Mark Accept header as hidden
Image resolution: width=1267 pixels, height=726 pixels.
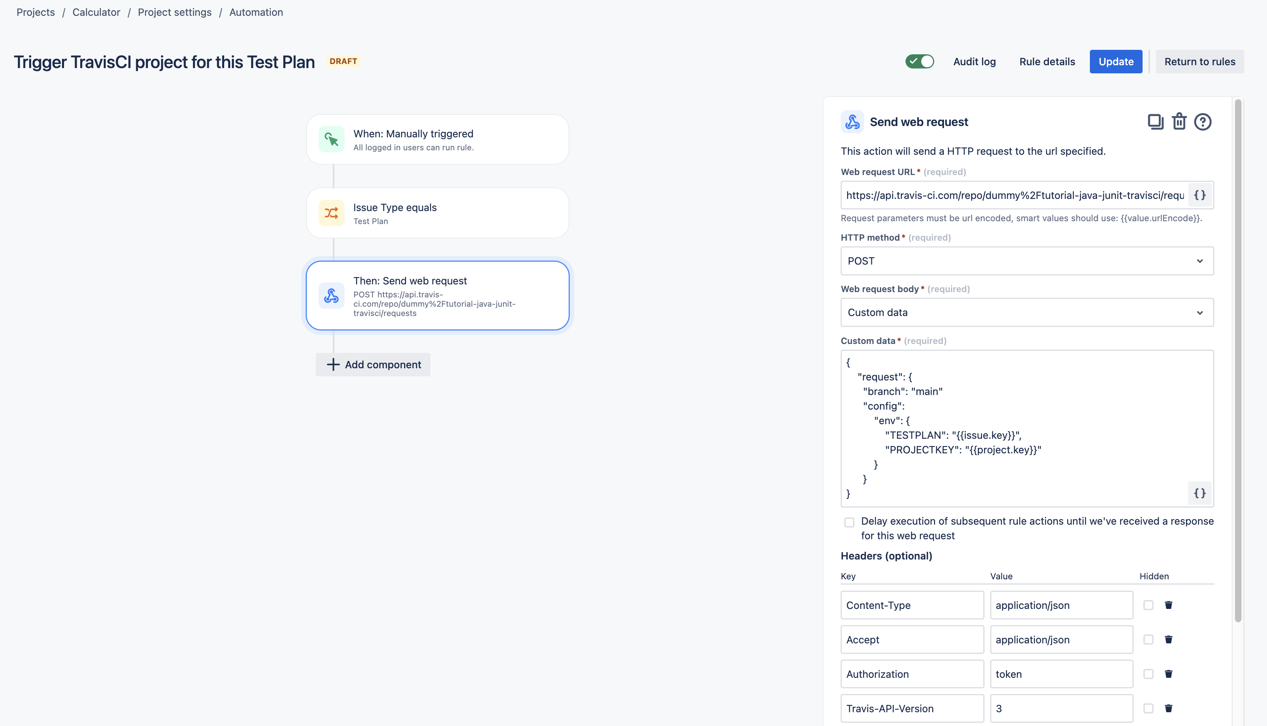[1148, 639]
